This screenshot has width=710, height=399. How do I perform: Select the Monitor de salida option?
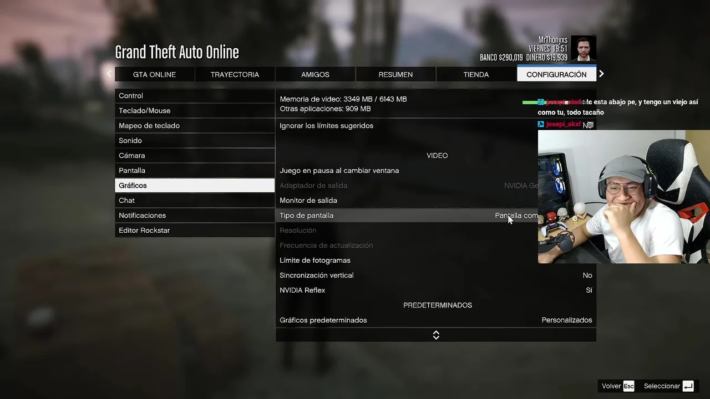pyautogui.click(x=407, y=201)
